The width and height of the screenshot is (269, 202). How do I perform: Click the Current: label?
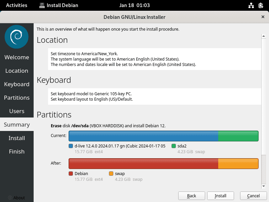(59, 136)
